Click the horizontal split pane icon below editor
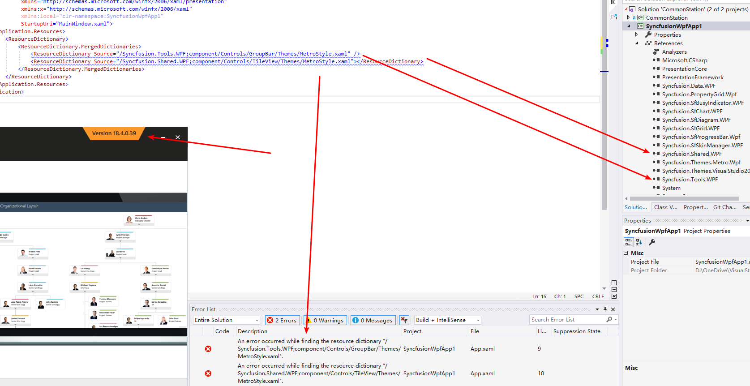Image resolution: width=750 pixels, height=386 pixels. click(614, 290)
